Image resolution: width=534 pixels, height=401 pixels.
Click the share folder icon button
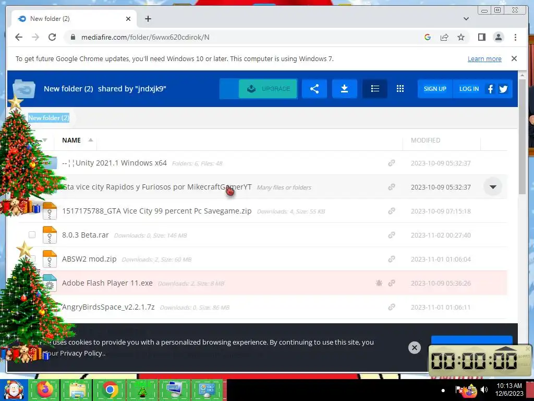(x=314, y=89)
